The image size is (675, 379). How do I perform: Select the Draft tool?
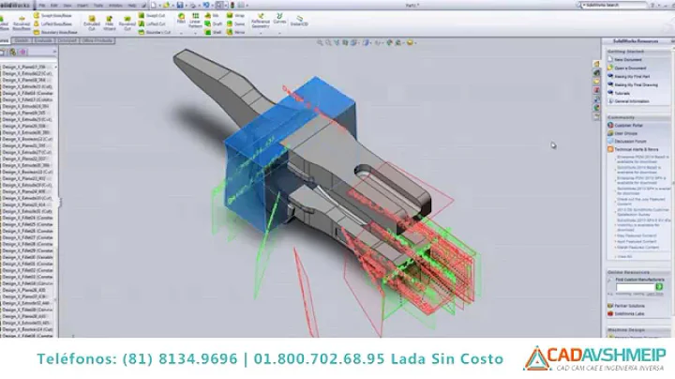pos(213,23)
